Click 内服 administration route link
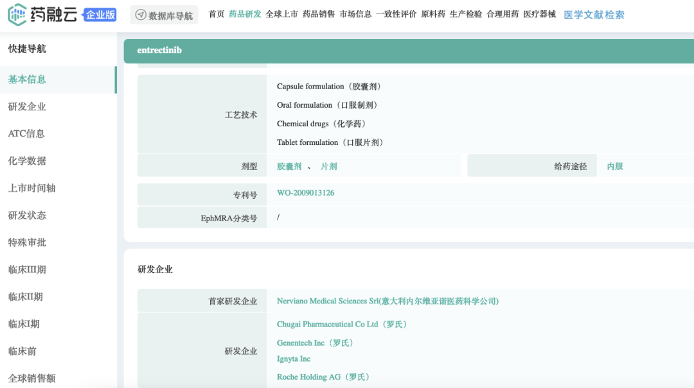This screenshot has width=694, height=388. tap(615, 166)
